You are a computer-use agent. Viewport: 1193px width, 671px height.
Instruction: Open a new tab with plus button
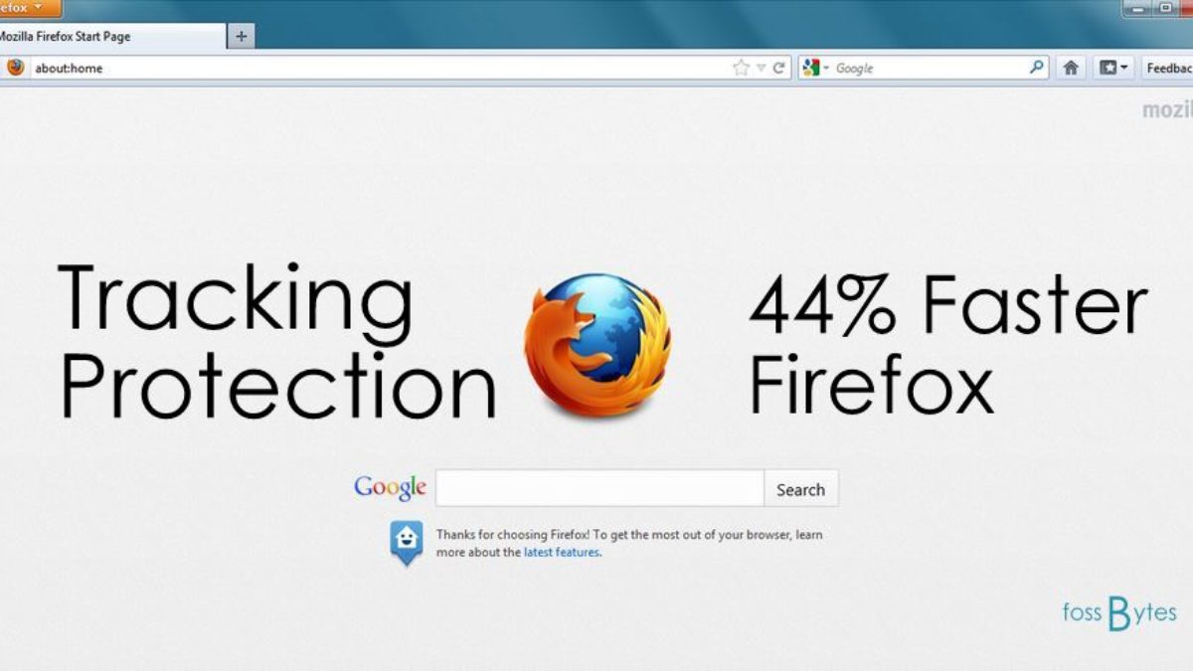241,37
